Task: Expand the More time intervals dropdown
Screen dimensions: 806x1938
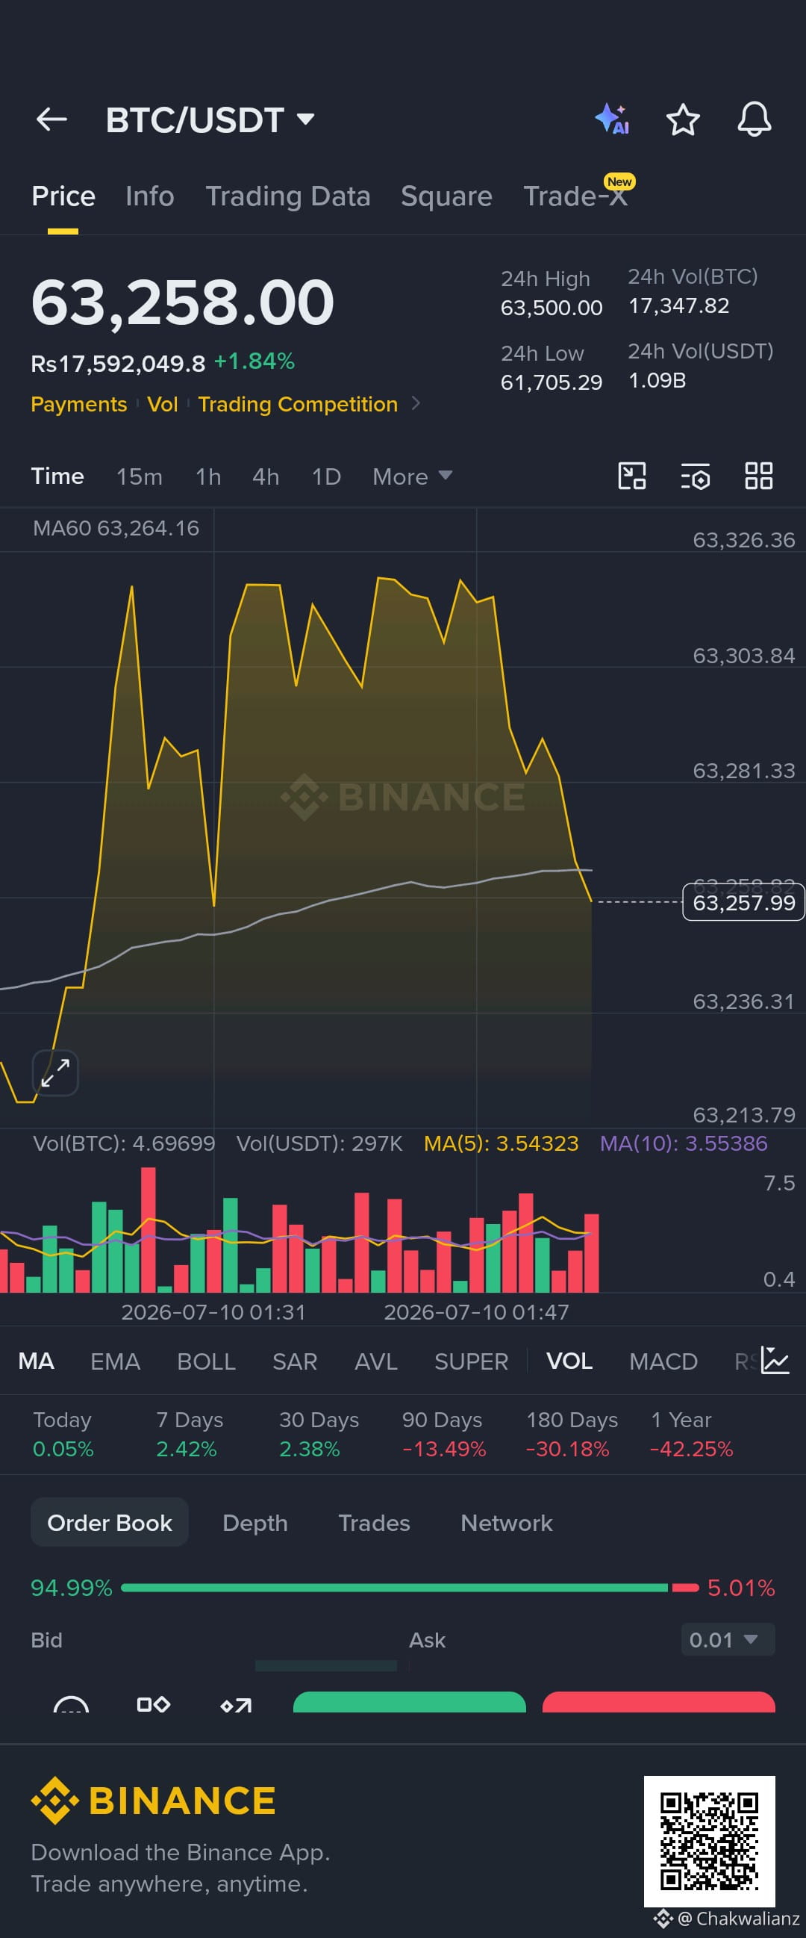Action: coord(412,476)
